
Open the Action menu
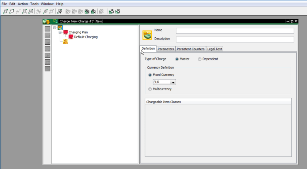(23, 4)
